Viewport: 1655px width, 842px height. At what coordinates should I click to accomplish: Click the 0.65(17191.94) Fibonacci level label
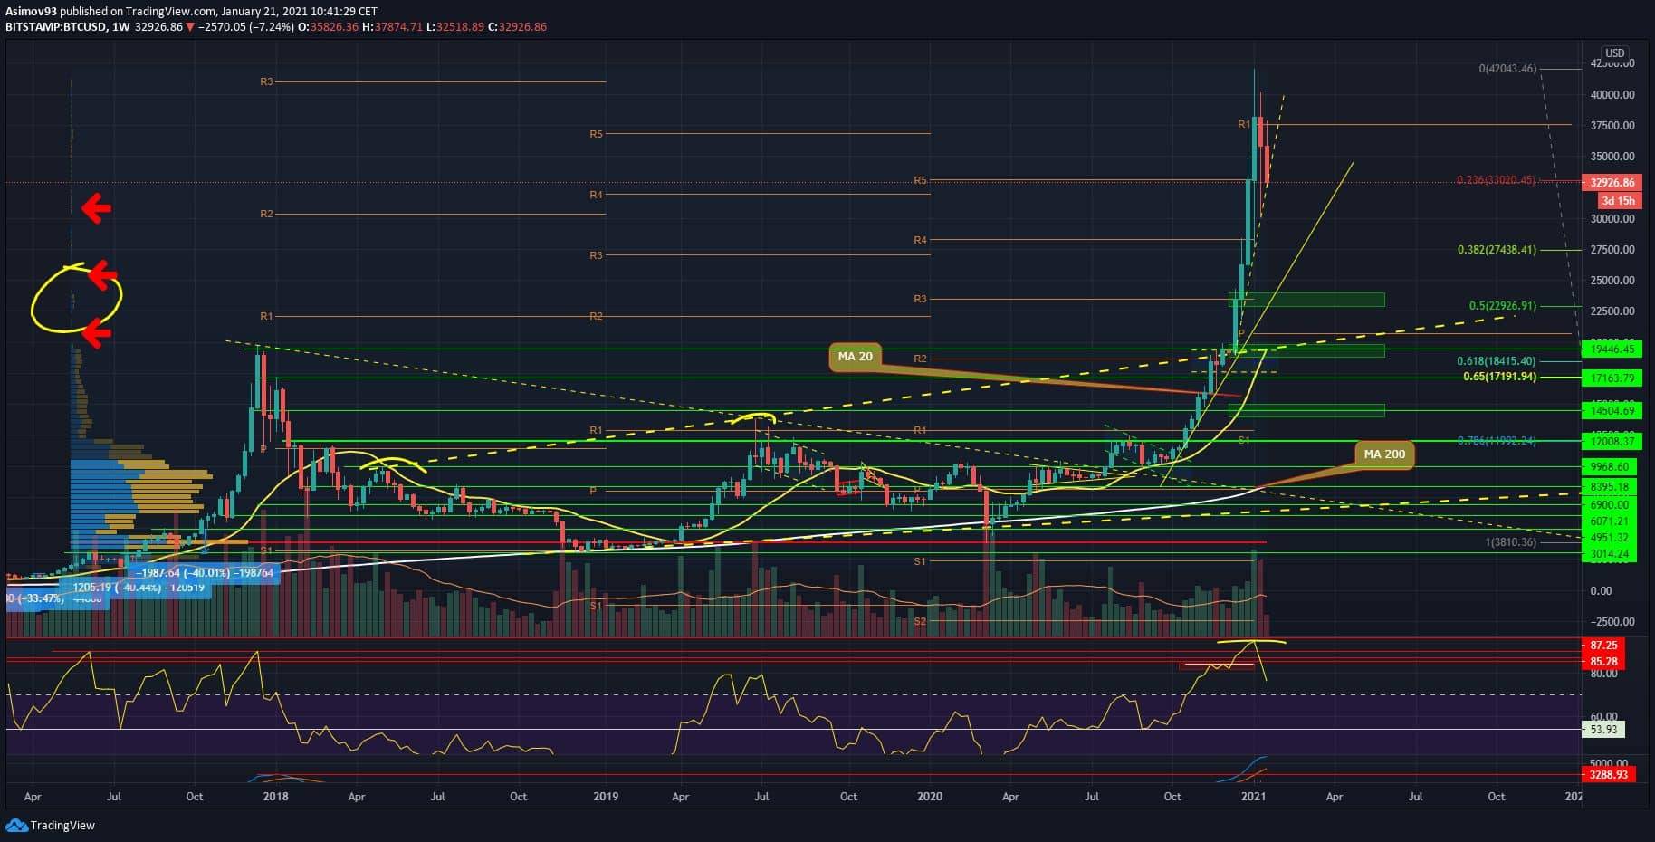(1499, 377)
